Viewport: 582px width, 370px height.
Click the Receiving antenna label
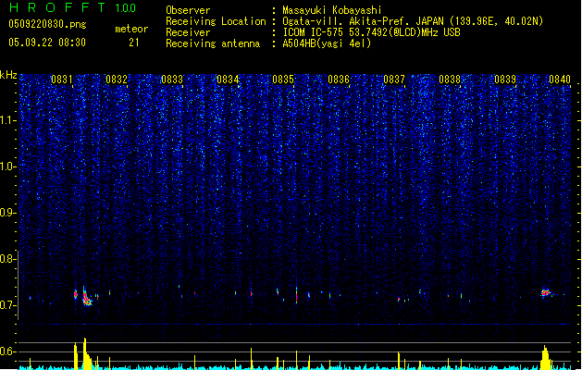[x=213, y=43]
